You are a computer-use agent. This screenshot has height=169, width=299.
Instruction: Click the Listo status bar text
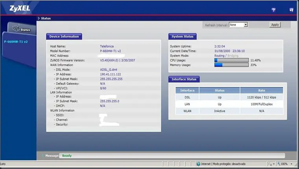pos(3,164)
